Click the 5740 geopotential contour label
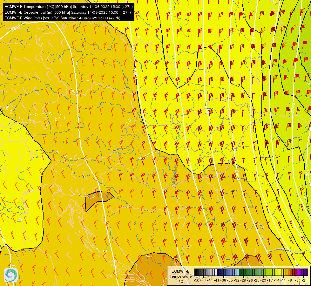 point(293,108)
